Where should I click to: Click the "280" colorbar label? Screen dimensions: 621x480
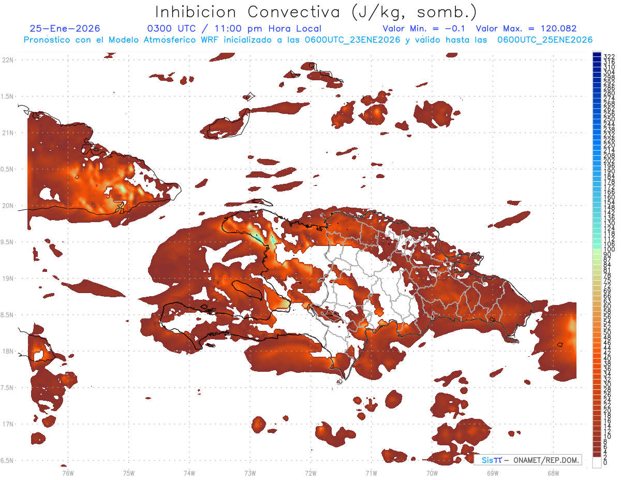609,93
